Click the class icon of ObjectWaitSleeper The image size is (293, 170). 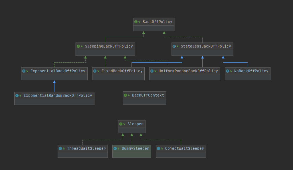[x=159, y=149]
